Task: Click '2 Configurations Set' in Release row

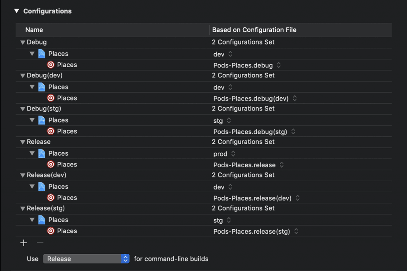Action: click(x=243, y=142)
